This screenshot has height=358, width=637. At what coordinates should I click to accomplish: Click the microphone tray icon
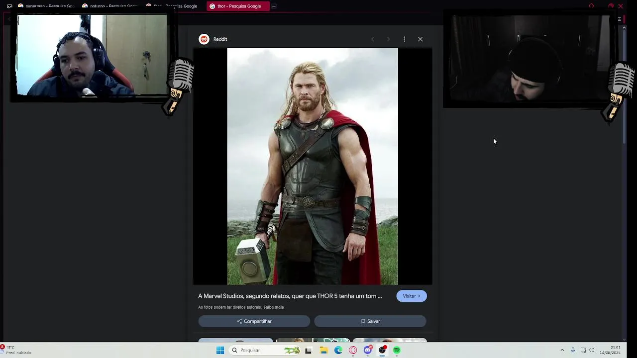pos(573,350)
